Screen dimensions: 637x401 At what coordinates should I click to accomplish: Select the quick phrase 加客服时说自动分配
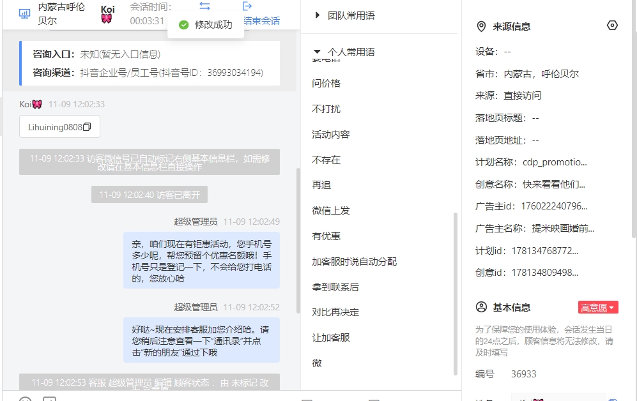tap(354, 261)
